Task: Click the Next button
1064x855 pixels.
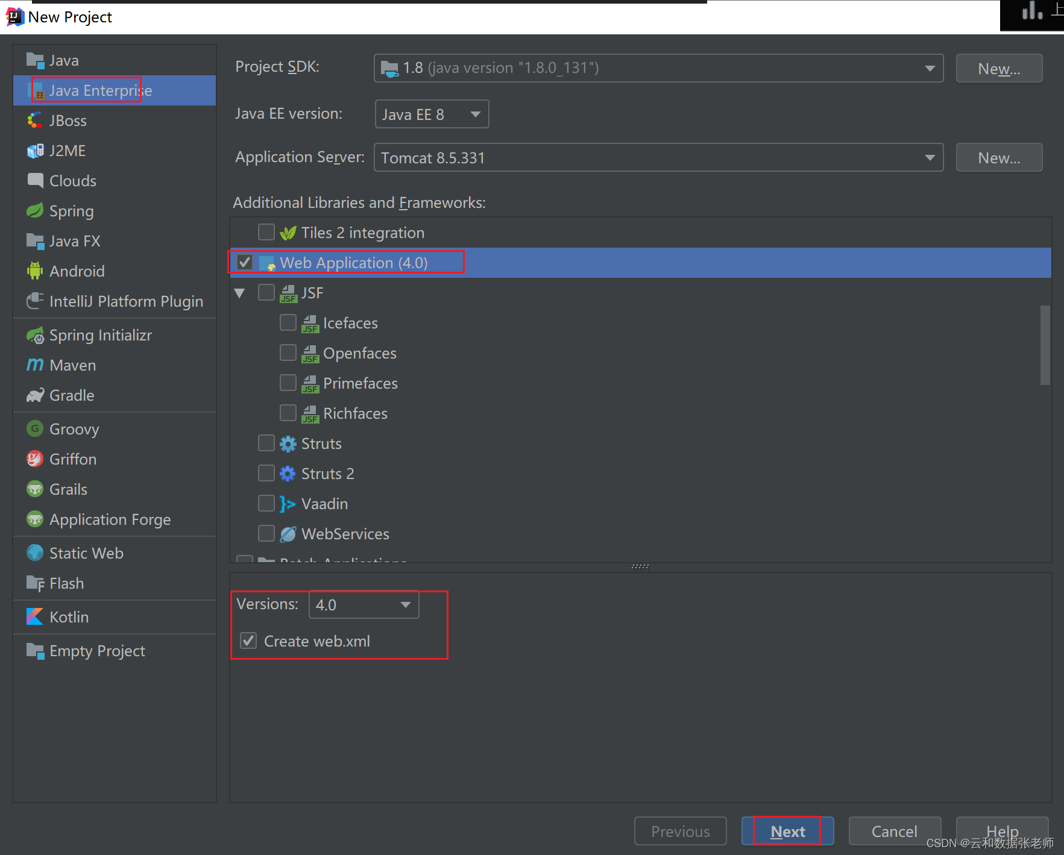Action: click(x=787, y=831)
